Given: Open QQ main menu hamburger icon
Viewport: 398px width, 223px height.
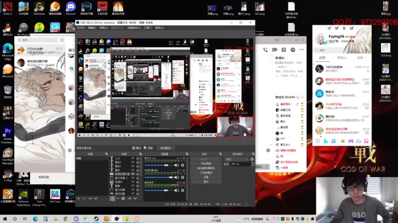Looking at the screenshot, I should [318, 141].
